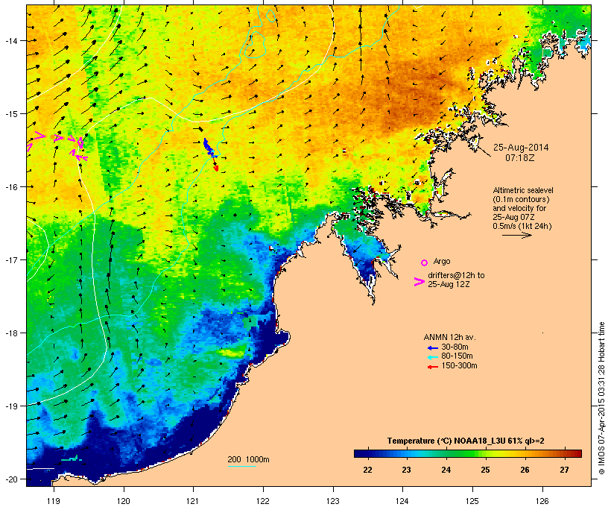Click the longitude axis label 122
Screen dimensions: 611x507
263,501
